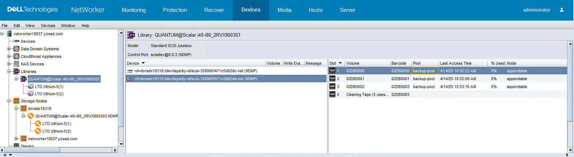This screenshot has width=574, height=157.
Task: Click the LTO Ultrium-5(1) drive icon under Libraries
Action: [x=31, y=87]
